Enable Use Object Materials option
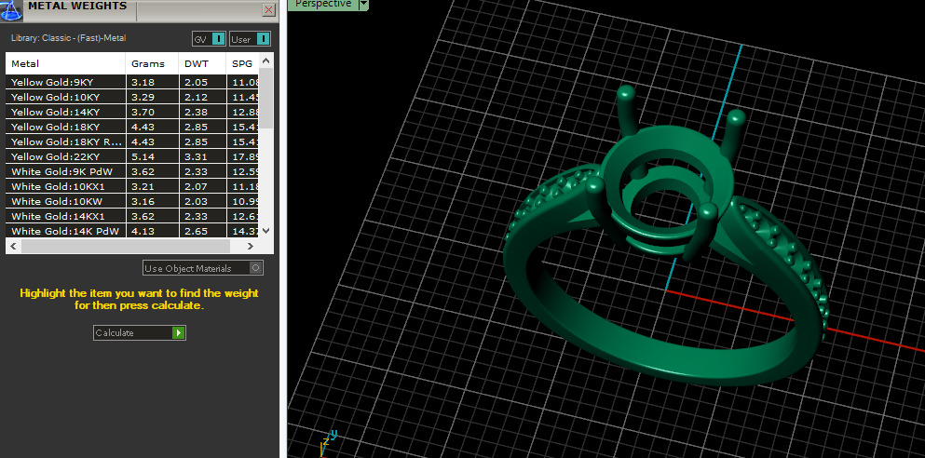The width and height of the screenshot is (925, 458). pos(203,267)
